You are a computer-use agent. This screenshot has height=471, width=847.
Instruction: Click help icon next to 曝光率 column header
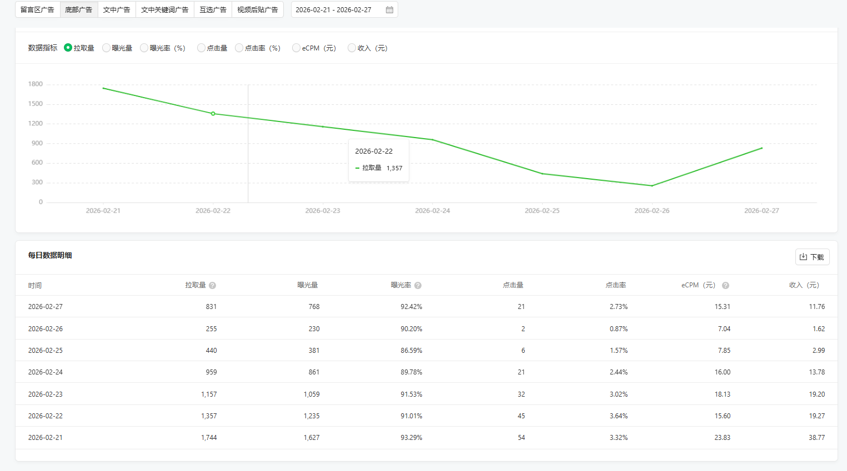418,285
